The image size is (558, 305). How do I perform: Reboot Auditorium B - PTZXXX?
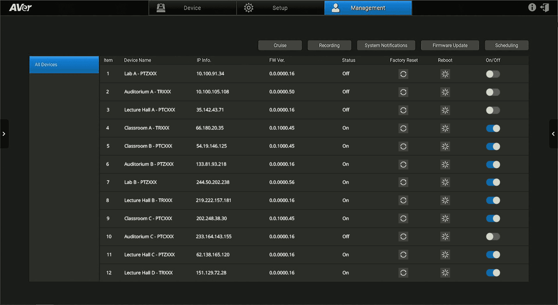[445, 164]
